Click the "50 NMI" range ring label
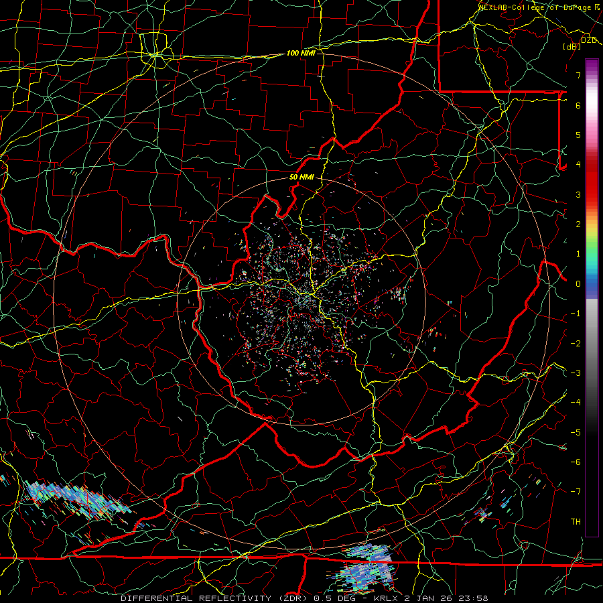The image size is (603, 603). [x=301, y=178]
